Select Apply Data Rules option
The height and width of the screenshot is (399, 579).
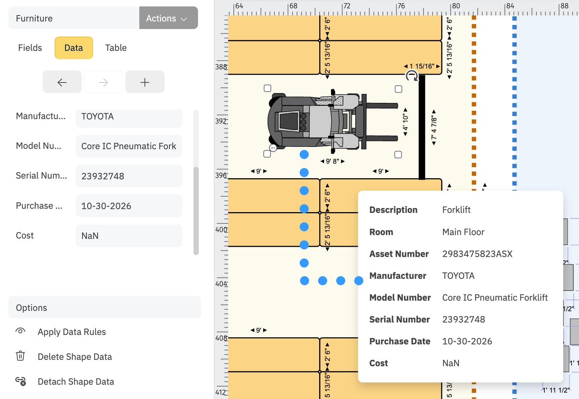point(72,332)
